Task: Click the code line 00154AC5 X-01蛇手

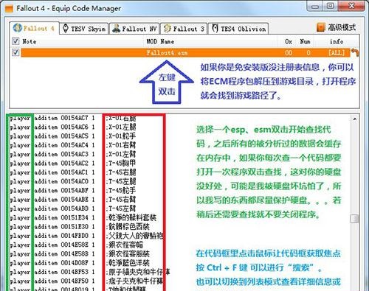Action: pos(73,136)
